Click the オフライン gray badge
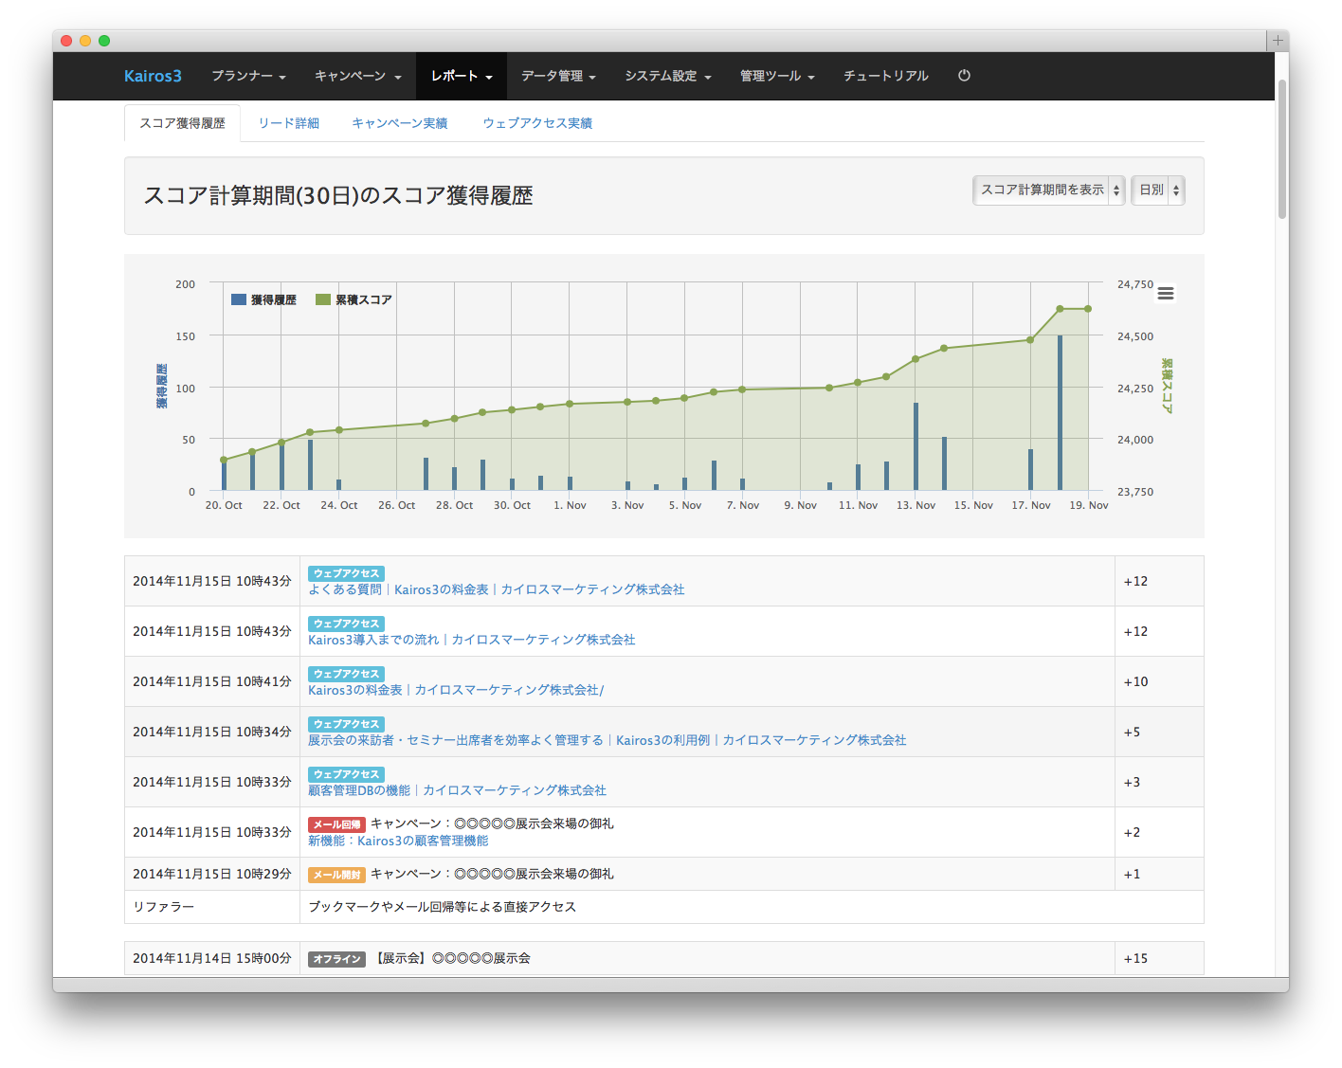The width and height of the screenshot is (1342, 1068). click(336, 959)
